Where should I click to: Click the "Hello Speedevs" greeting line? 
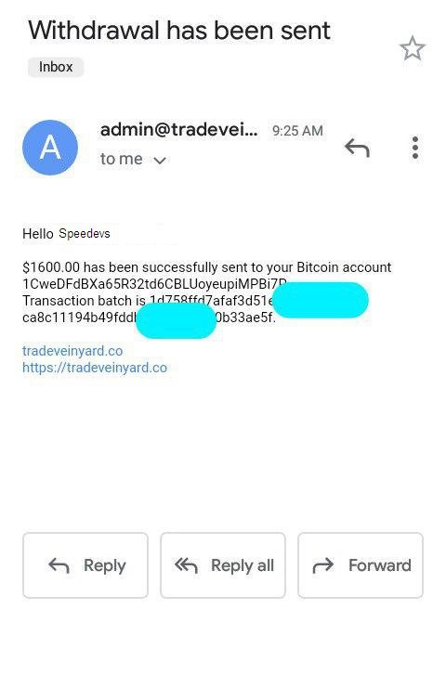(x=66, y=234)
